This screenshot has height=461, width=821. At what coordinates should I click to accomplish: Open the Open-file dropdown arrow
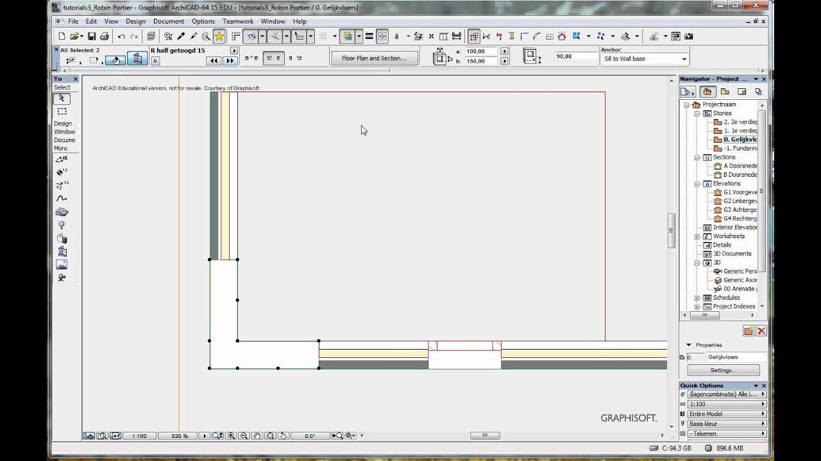pyautogui.click(x=82, y=36)
